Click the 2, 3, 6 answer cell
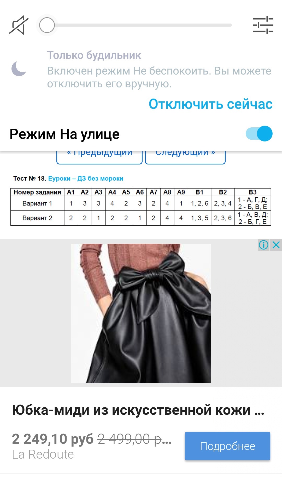 pyautogui.click(x=223, y=218)
